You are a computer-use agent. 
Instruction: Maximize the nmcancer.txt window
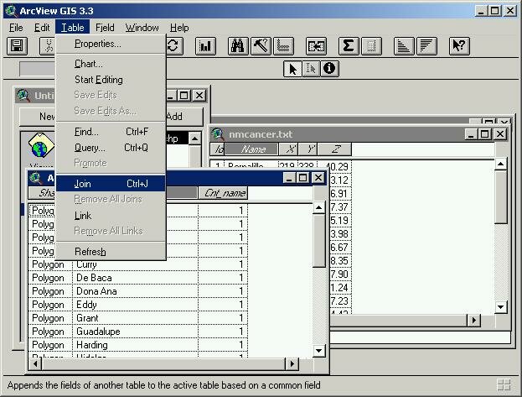(485, 134)
